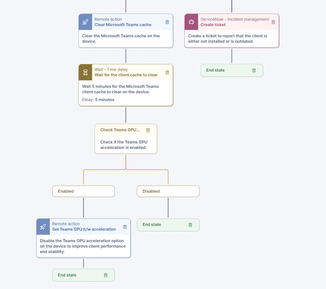Screen dimensions: 326x289
Task: Select the Create ticket node title
Action: tap(213, 25)
